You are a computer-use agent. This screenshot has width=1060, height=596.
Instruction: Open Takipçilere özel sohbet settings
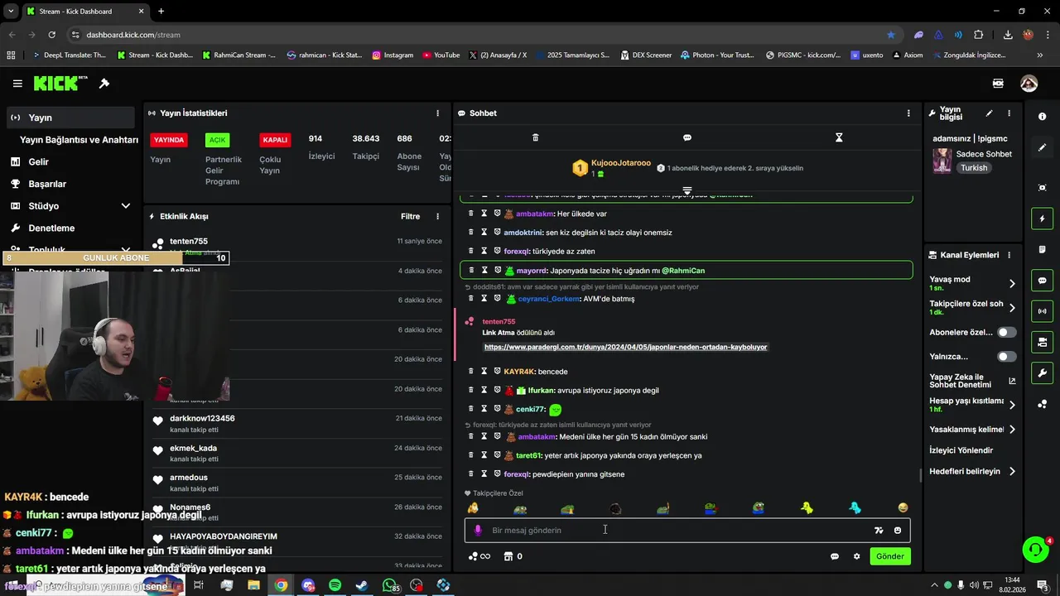pos(972,307)
